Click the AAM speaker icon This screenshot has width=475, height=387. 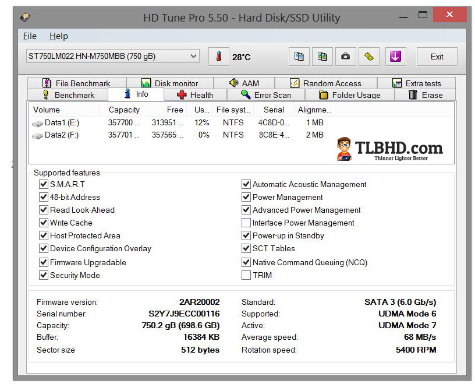233,83
